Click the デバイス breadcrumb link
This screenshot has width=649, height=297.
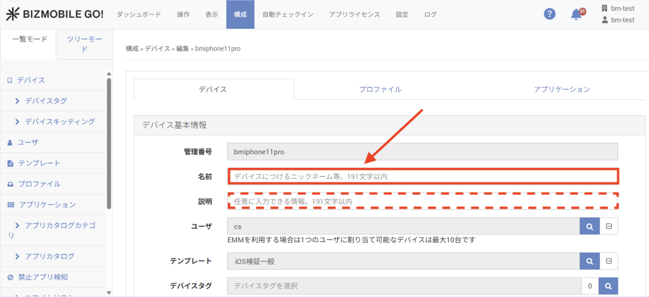[x=157, y=49]
